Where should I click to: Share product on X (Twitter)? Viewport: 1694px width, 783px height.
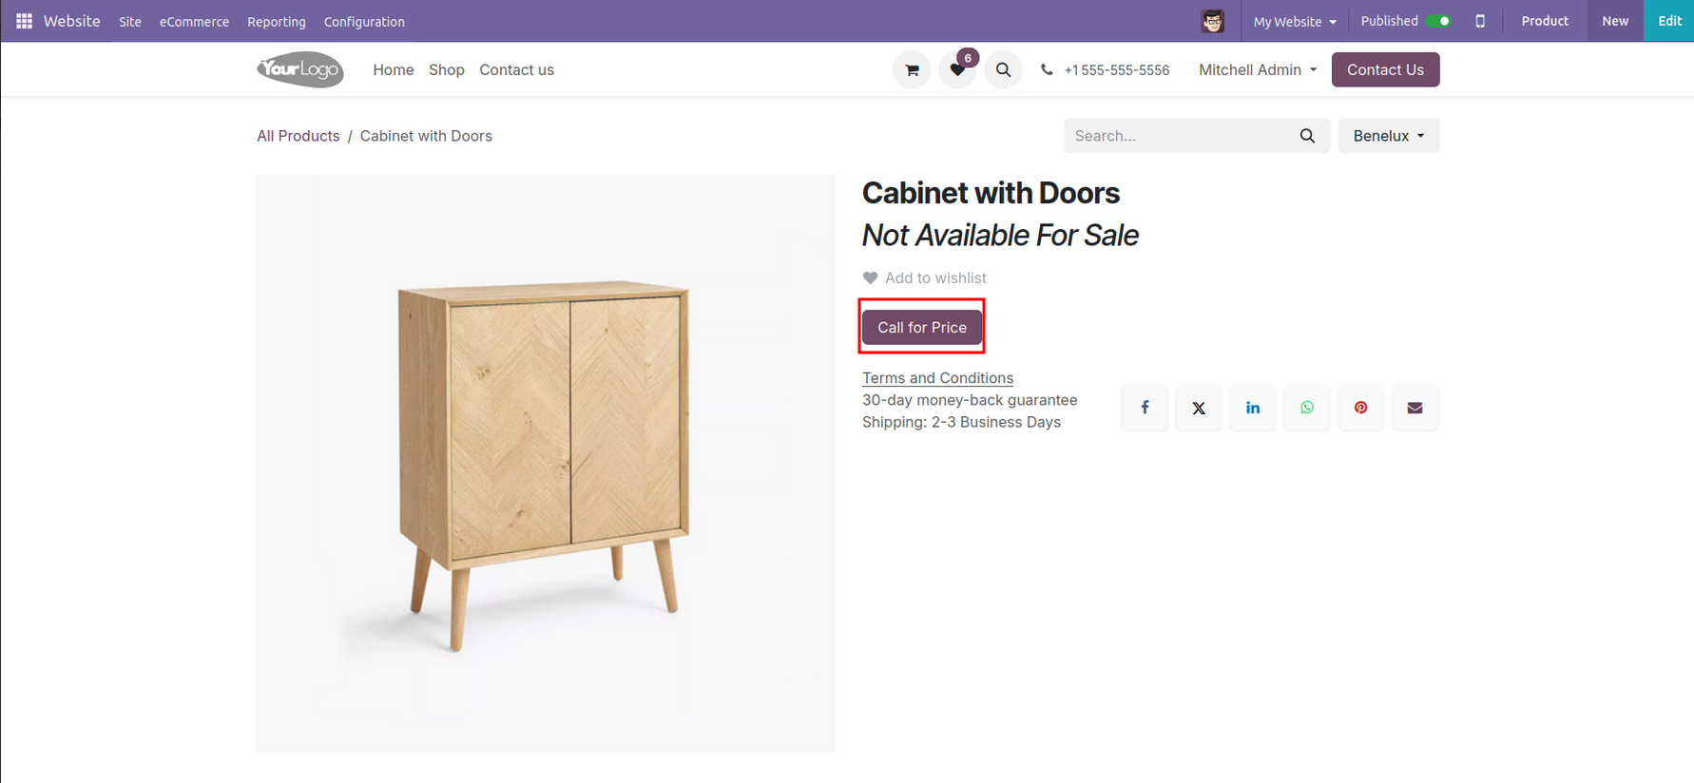1199,408
